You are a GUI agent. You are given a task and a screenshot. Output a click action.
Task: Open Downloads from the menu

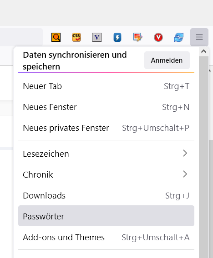tap(106, 195)
